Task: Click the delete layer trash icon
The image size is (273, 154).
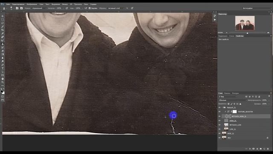Action: point(268,149)
